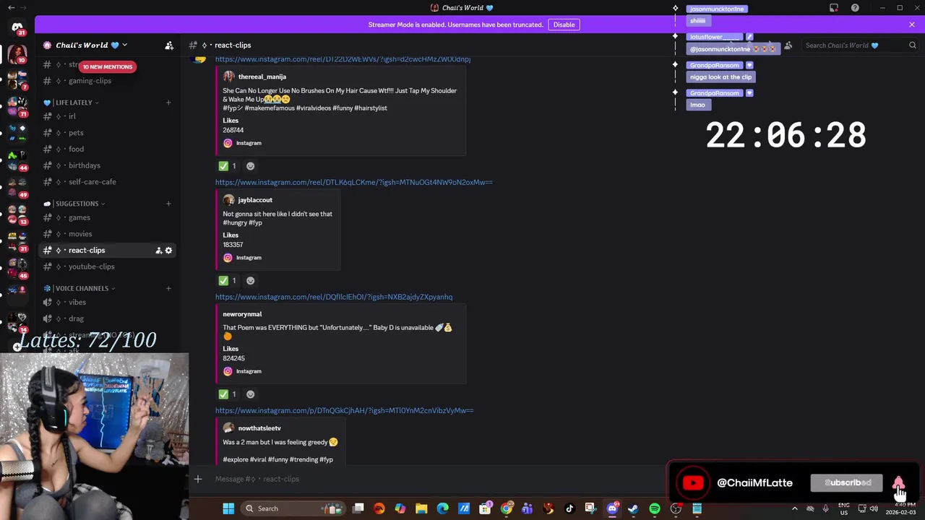This screenshot has height=520, width=925.
Task: Add reaction on newrorynmal reel message
Action: [x=251, y=394]
